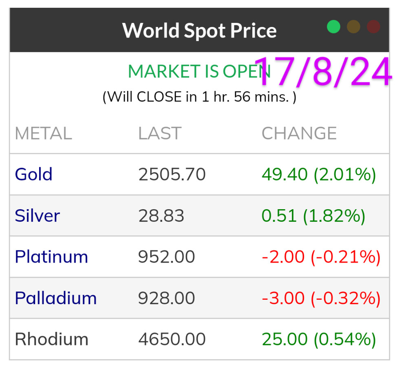Viewport: 399px width, 367px height.
Task: Click the LAST column header
Action: tap(160, 134)
